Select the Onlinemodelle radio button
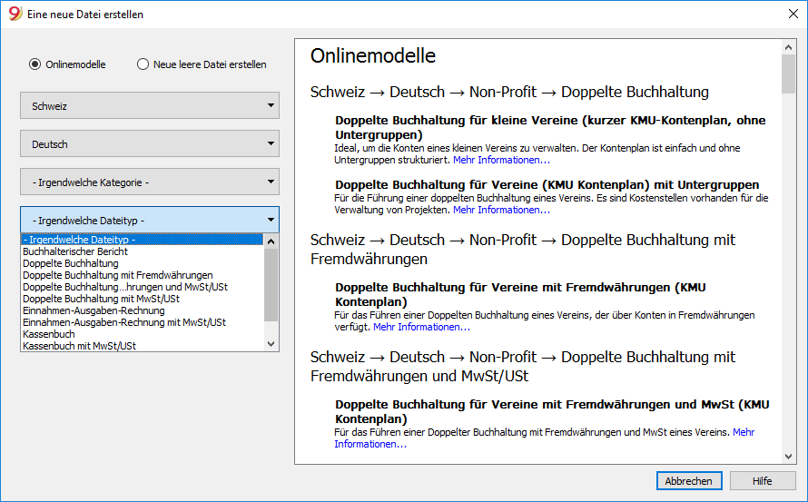808x502 pixels. point(34,64)
